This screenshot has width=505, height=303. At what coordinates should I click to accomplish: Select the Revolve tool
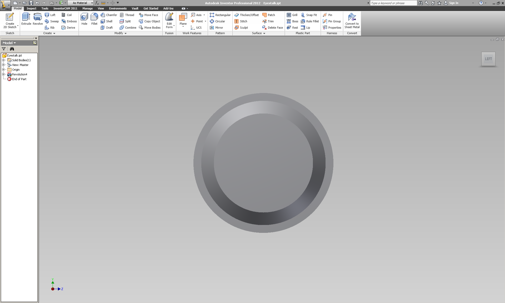click(x=38, y=19)
